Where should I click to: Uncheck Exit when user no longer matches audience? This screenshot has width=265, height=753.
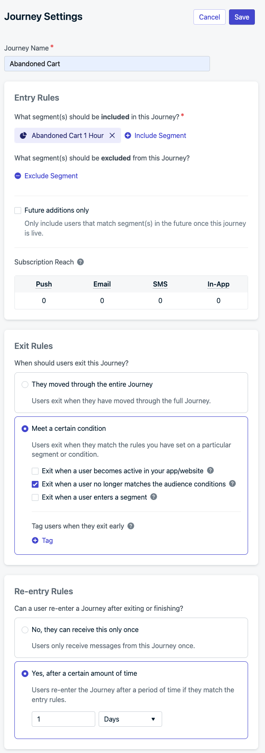(35, 484)
